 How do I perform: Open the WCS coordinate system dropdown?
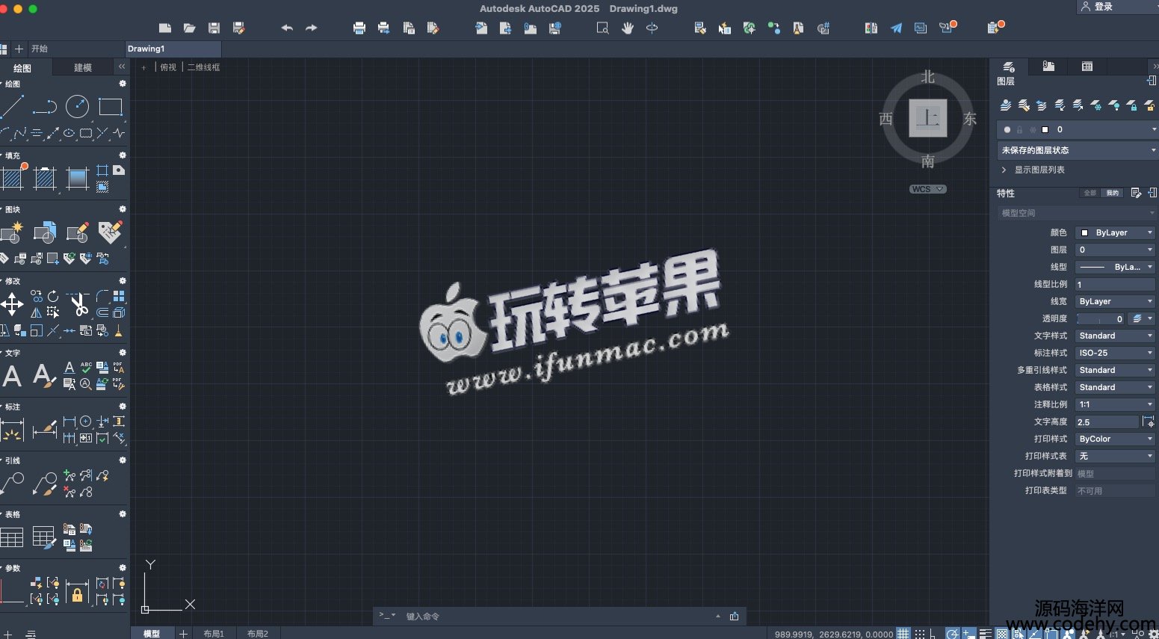click(x=928, y=189)
